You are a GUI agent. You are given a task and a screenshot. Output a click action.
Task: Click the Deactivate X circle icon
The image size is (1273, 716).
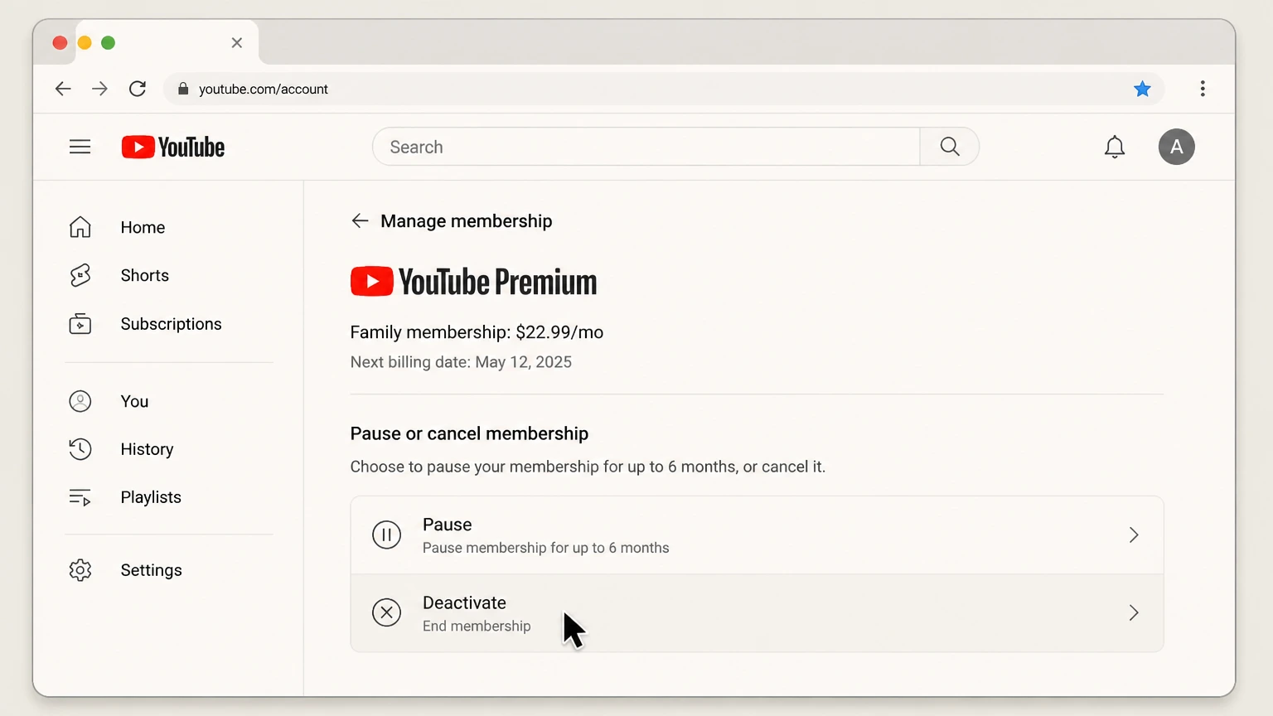coord(386,613)
